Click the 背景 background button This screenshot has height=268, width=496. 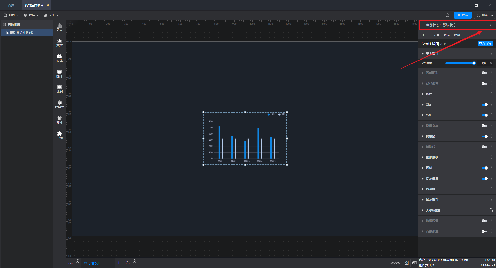[x=129, y=263]
